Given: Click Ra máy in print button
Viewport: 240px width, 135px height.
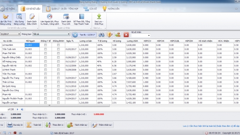Looking at the screenshot, I should point(15,125).
